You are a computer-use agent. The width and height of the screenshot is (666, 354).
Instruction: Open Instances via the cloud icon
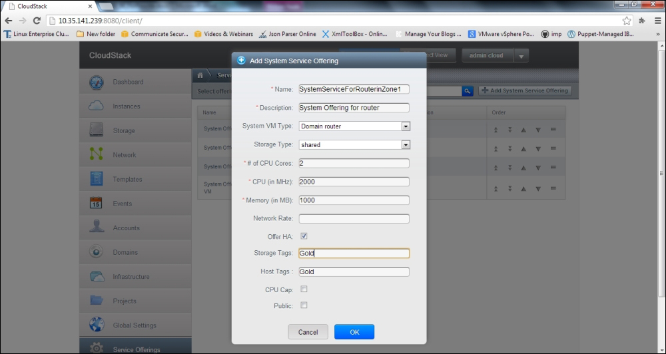point(97,106)
